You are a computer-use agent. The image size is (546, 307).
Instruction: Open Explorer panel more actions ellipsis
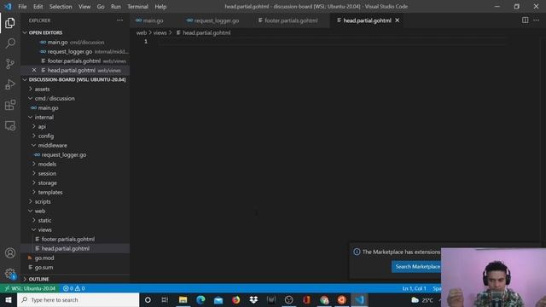click(x=119, y=20)
